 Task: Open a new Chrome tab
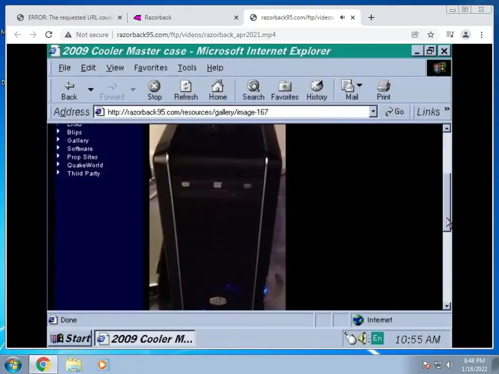click(x=371, y=18)
